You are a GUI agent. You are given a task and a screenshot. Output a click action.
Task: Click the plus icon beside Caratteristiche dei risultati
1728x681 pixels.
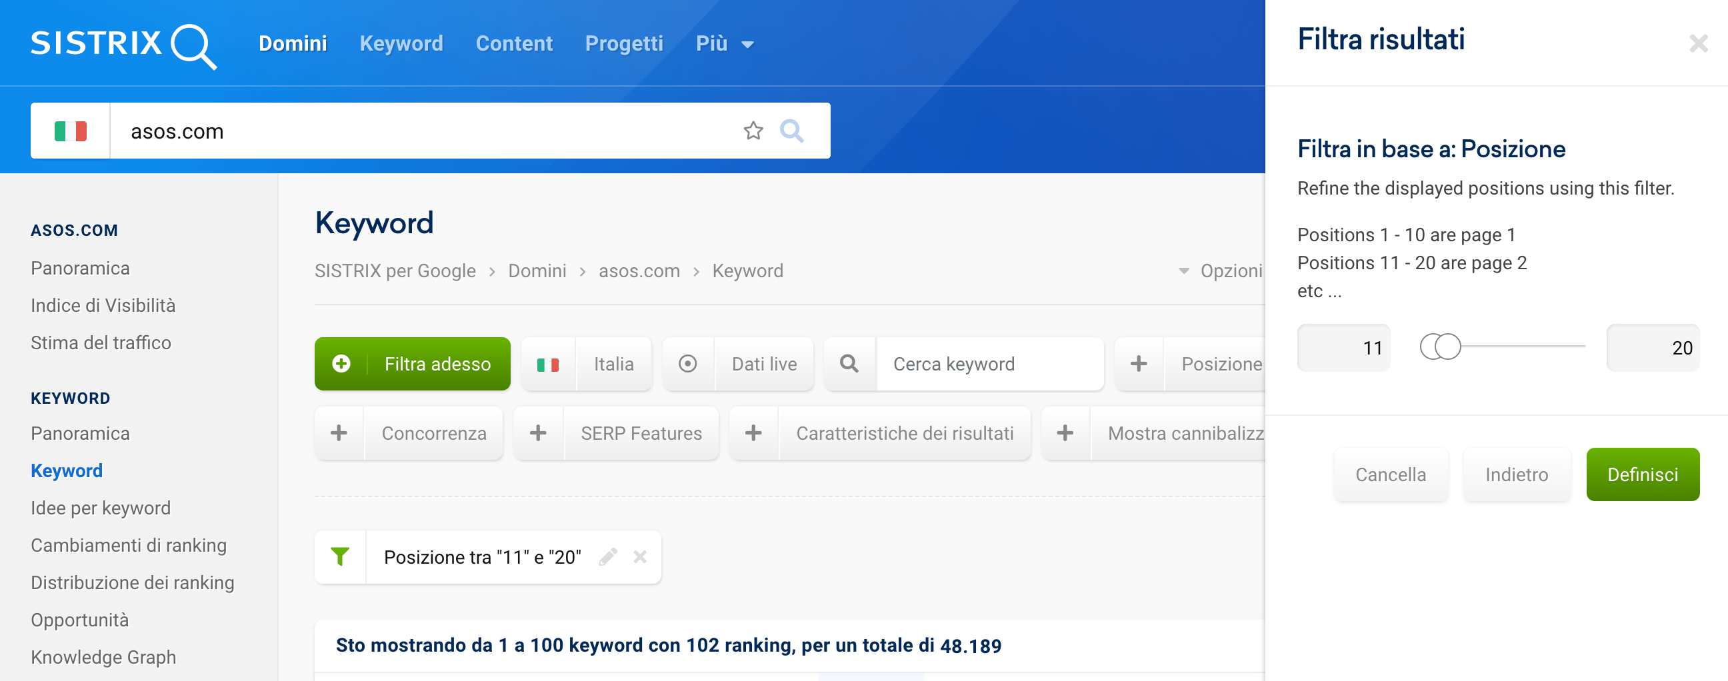753,433
